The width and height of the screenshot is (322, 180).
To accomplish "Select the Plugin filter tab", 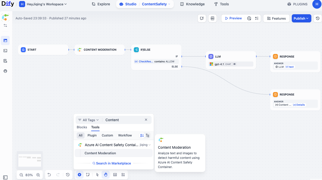I will tap(92, 135).
